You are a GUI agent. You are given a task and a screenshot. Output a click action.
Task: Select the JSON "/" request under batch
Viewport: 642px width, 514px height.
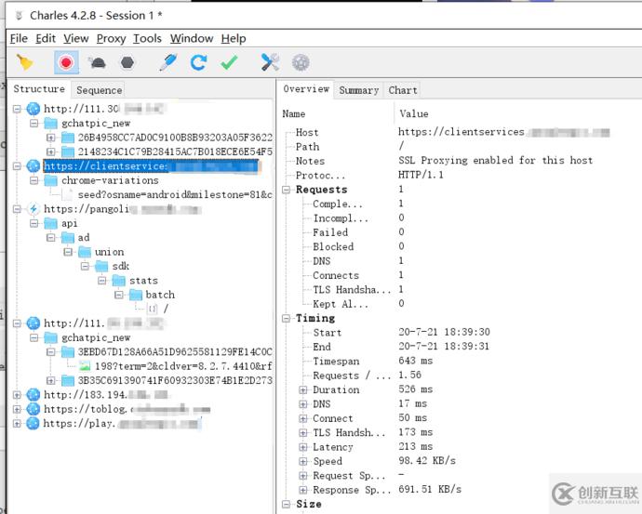tap(166, 310)
